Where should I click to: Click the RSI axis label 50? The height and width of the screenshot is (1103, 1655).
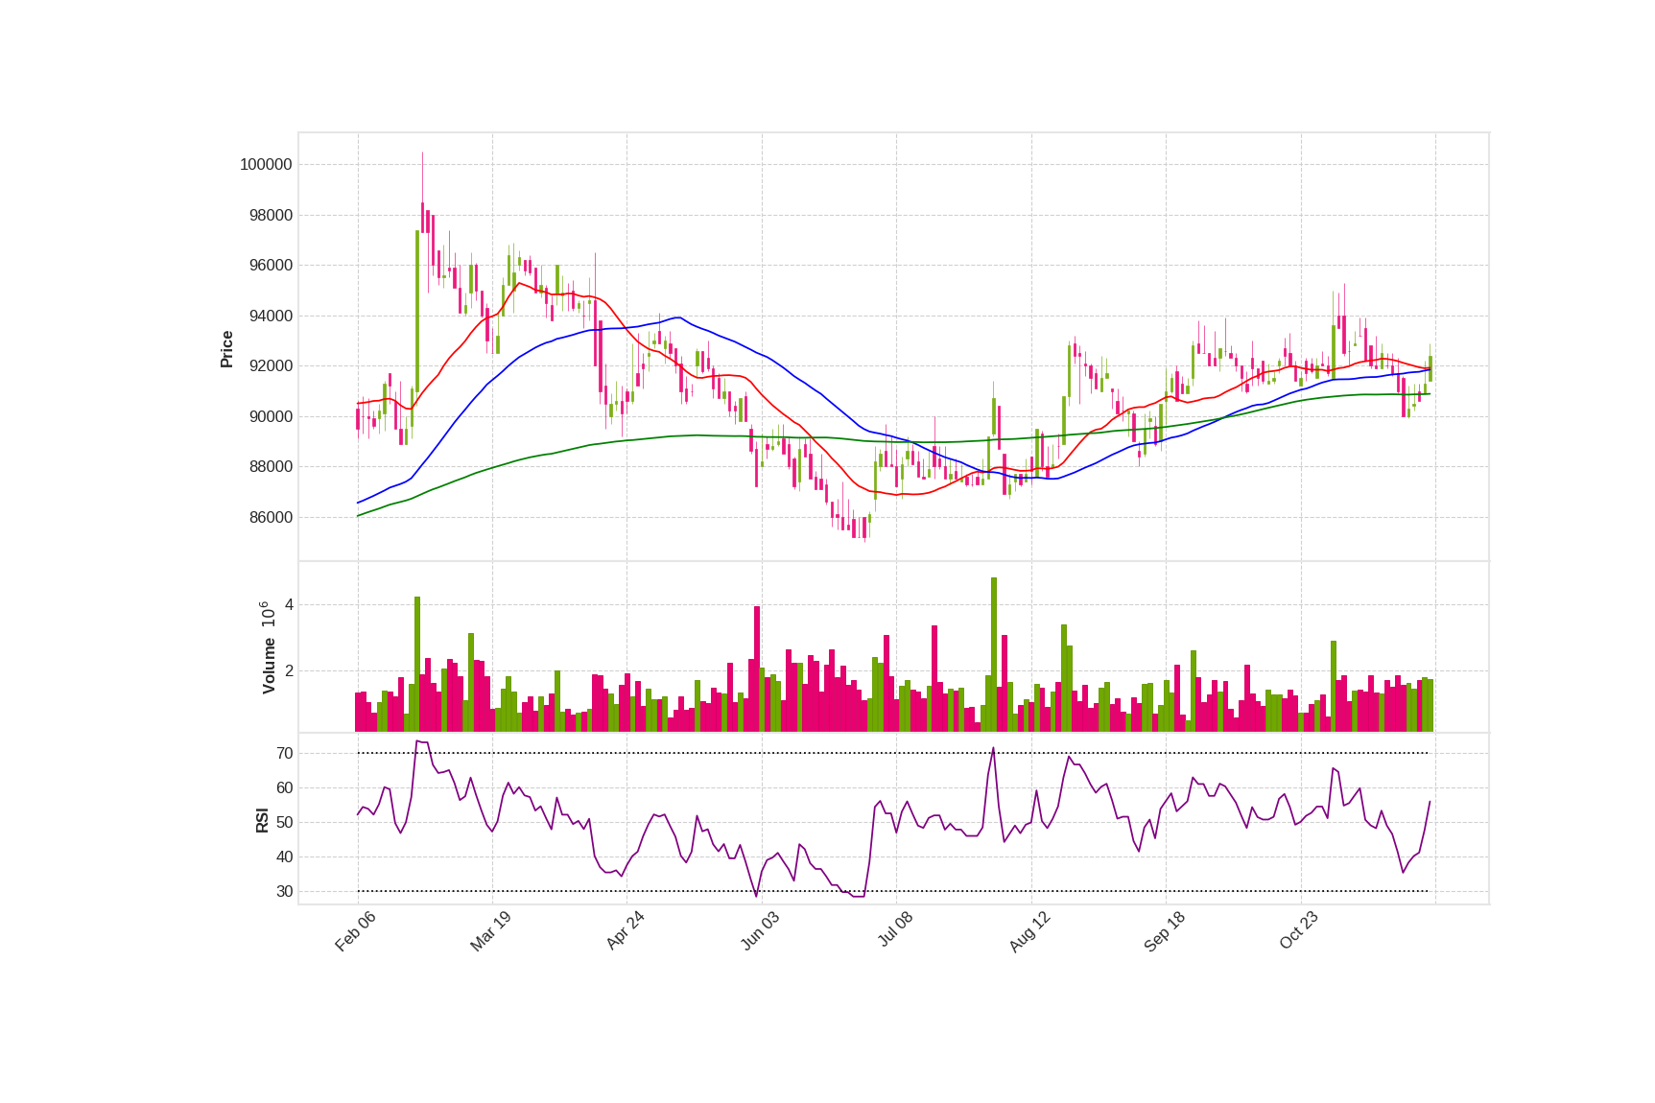pyautogui.click(x=284, y=823)
